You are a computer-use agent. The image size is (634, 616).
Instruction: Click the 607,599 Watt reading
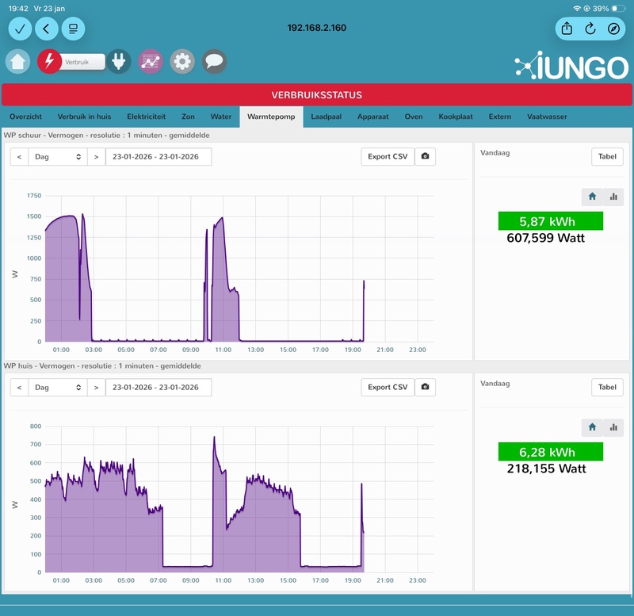545,238
